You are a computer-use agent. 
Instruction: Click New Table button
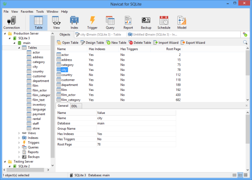click(116, 42)
